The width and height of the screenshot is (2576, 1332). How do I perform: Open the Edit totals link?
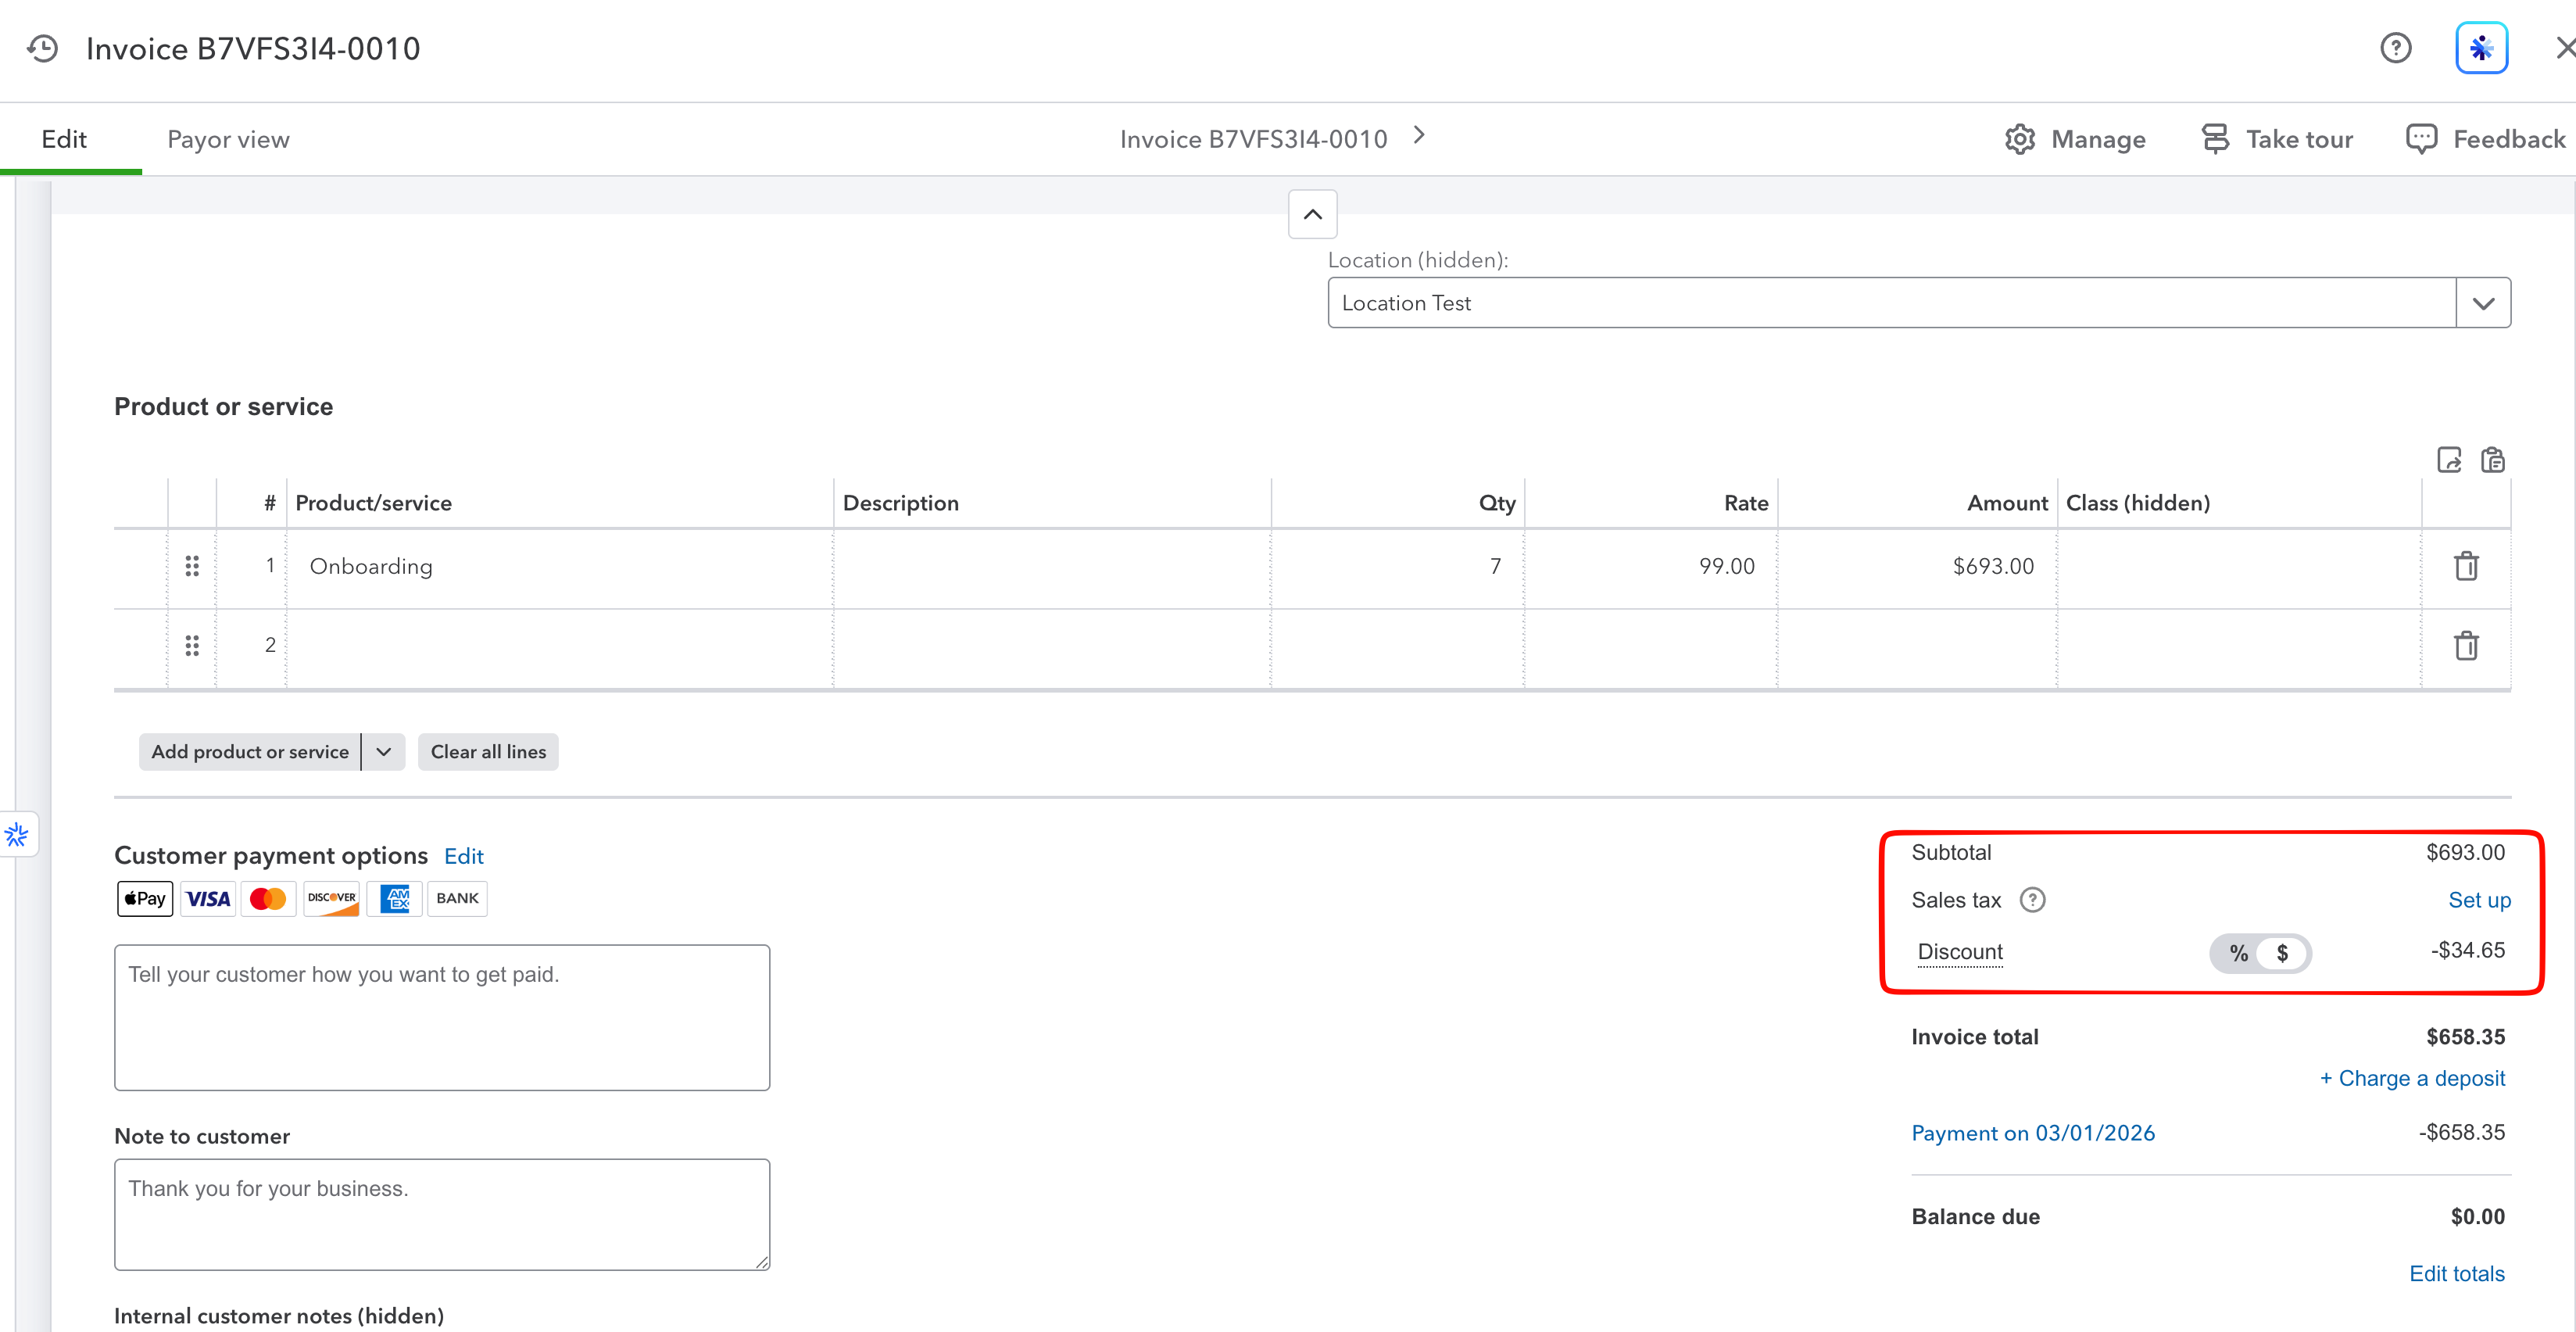(2456, 1273)
